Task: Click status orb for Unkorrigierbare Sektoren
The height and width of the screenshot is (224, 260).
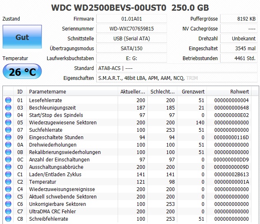Action: [x=8, y=204]
